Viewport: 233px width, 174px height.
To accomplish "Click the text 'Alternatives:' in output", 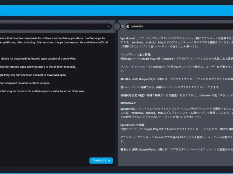I will [x=128, y=103].
